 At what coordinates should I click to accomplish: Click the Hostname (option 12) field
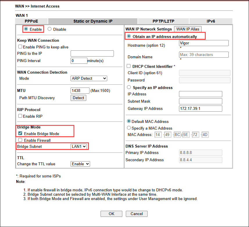pos(204,43)
